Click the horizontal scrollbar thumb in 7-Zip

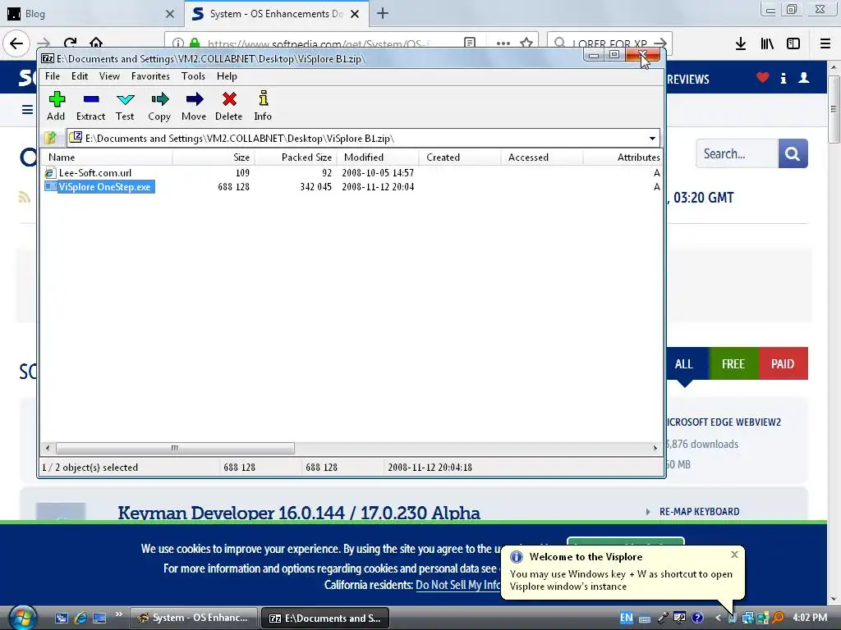(175, 448)
